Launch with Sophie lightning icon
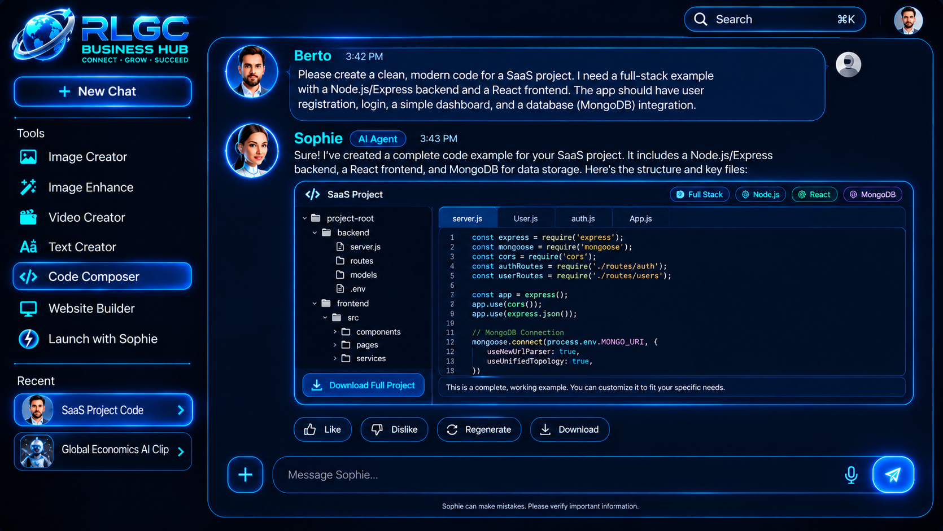The image size is (943, 531). (x=29, y=339)
